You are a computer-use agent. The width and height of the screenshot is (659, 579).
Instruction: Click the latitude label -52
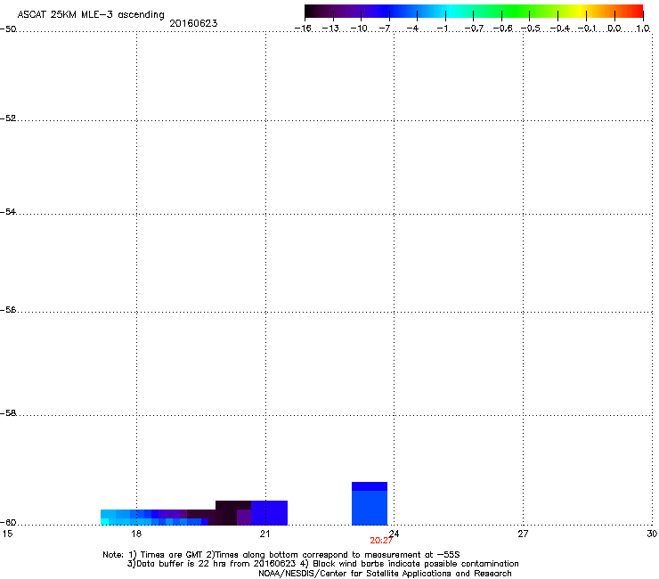tap(8, 118)
